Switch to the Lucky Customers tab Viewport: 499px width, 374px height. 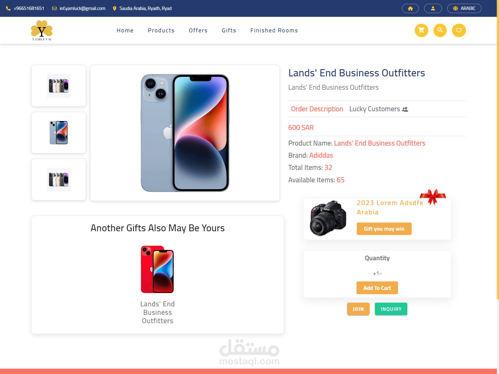point(379,109)
